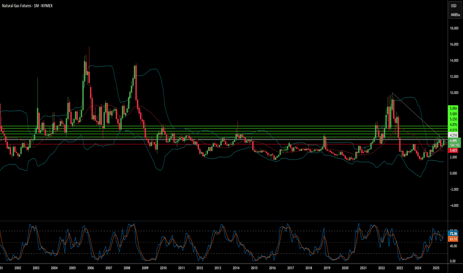Click the 2019 year on time axis
The width and height of the screenshot is (463, 273).
[x=327, y=268]
